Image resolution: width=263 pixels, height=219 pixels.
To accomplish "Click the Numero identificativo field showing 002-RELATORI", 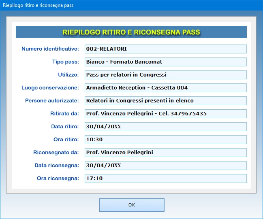I will (165, 49).
